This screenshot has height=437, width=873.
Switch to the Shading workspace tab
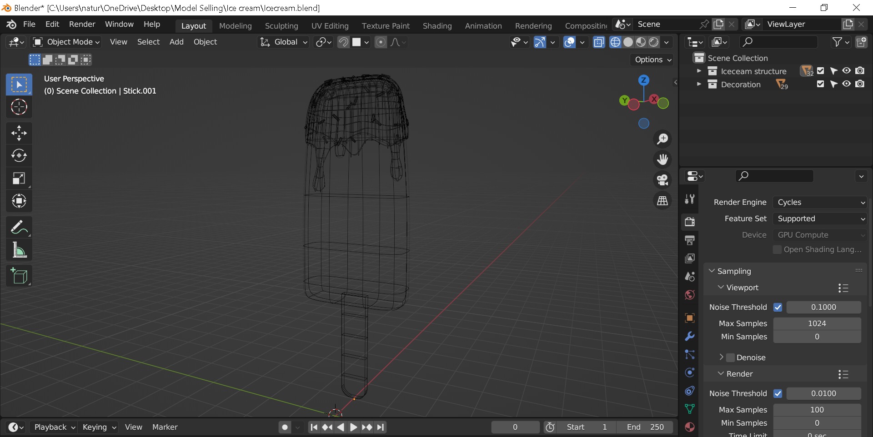tap(437, 26)
